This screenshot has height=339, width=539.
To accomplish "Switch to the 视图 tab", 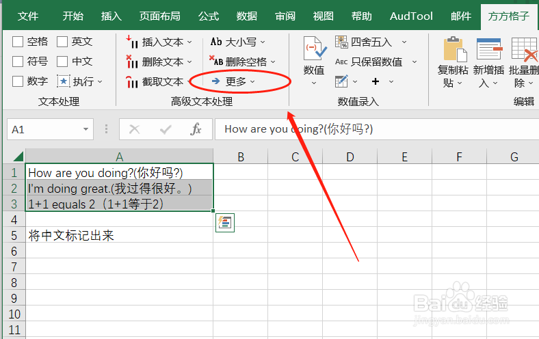I will pyautogui.click(x=323, y=16).
